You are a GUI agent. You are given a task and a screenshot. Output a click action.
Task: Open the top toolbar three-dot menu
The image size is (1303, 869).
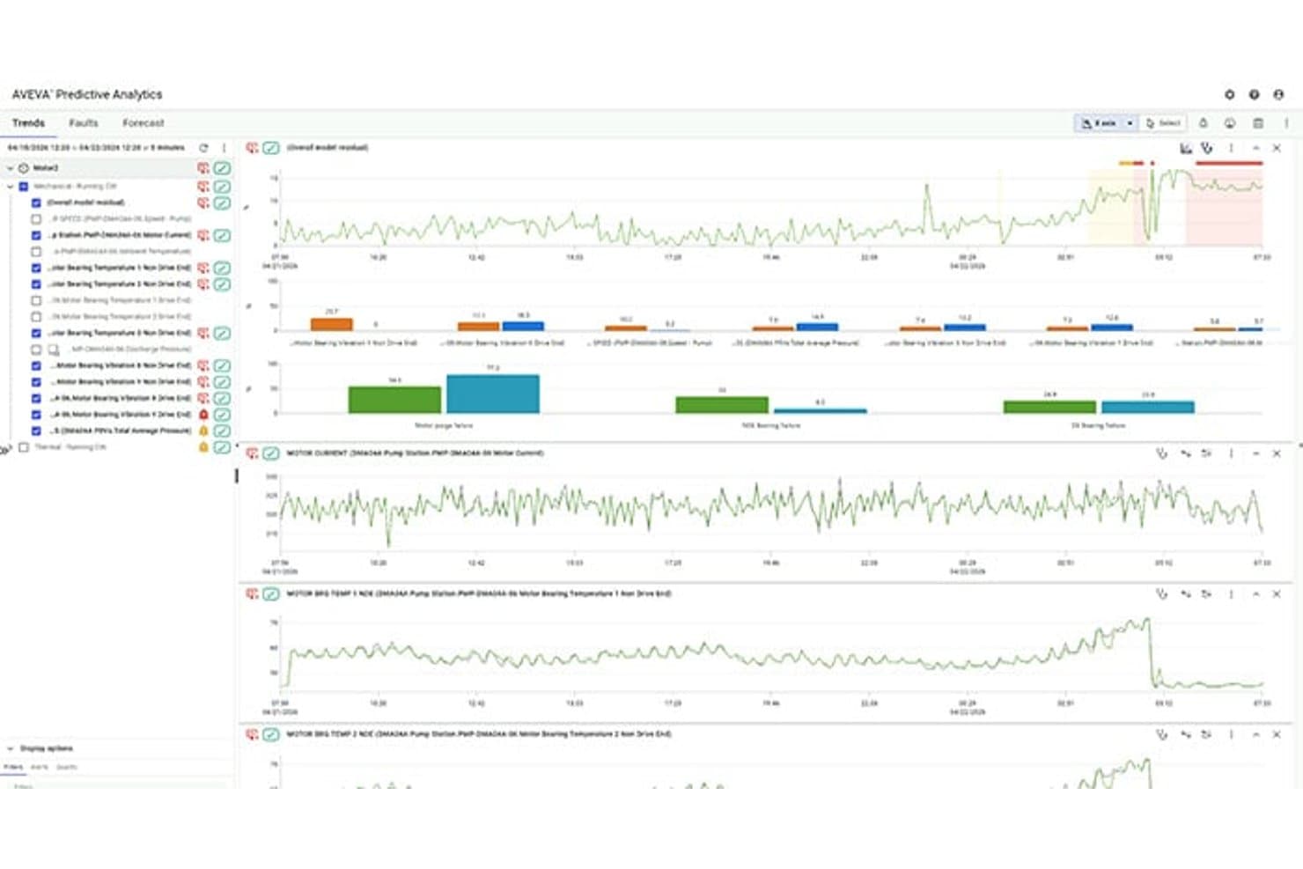[1286, 123]
